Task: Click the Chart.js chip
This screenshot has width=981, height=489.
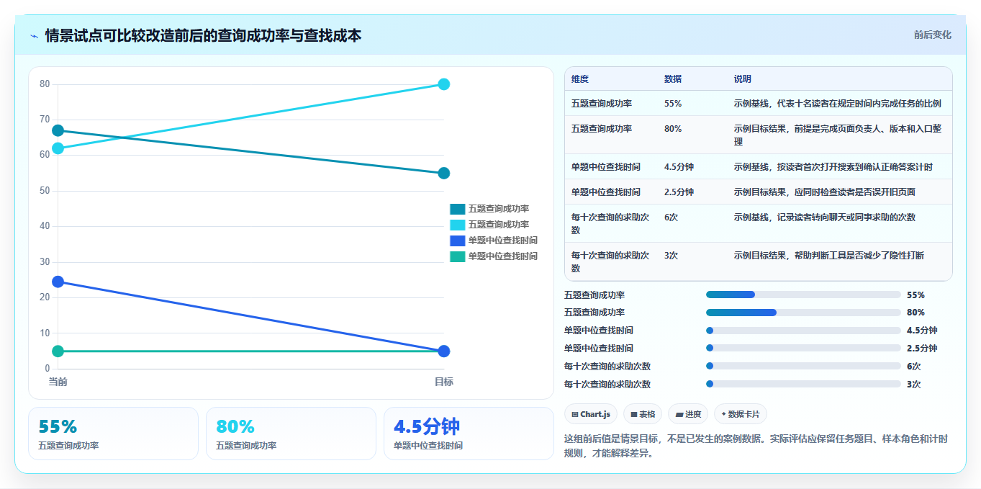Action: click(x=591, y=414)
